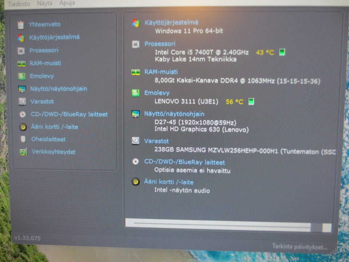Click the optical disc icon in summary panel
Screen dimensions: 349x262
click(136, 162)
